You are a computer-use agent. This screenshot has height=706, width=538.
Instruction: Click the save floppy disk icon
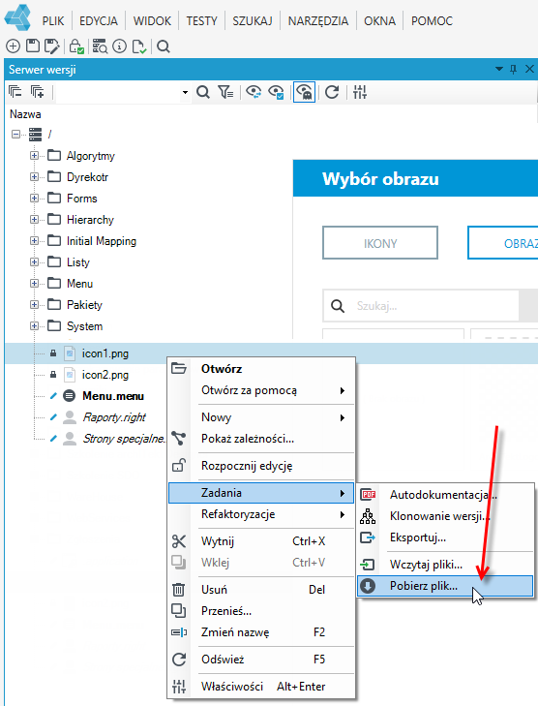(32, 46)
